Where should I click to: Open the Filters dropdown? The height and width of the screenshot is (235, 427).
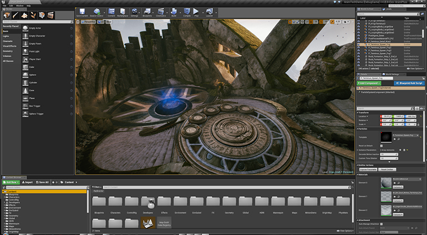tap(96, 187)
